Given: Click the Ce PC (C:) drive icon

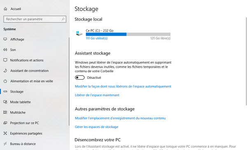Looking at the screenshot, I should pyautogui.click(x=79, y=33).
